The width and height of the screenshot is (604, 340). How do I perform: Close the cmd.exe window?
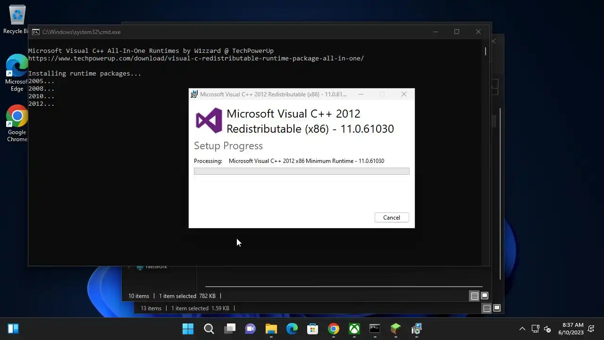click(478, 32)
